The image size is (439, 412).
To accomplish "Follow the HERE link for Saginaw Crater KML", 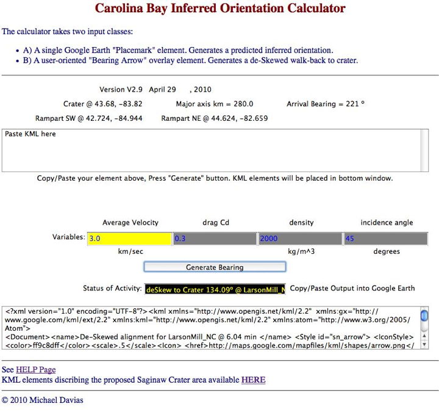I will [x=253, y=380].
